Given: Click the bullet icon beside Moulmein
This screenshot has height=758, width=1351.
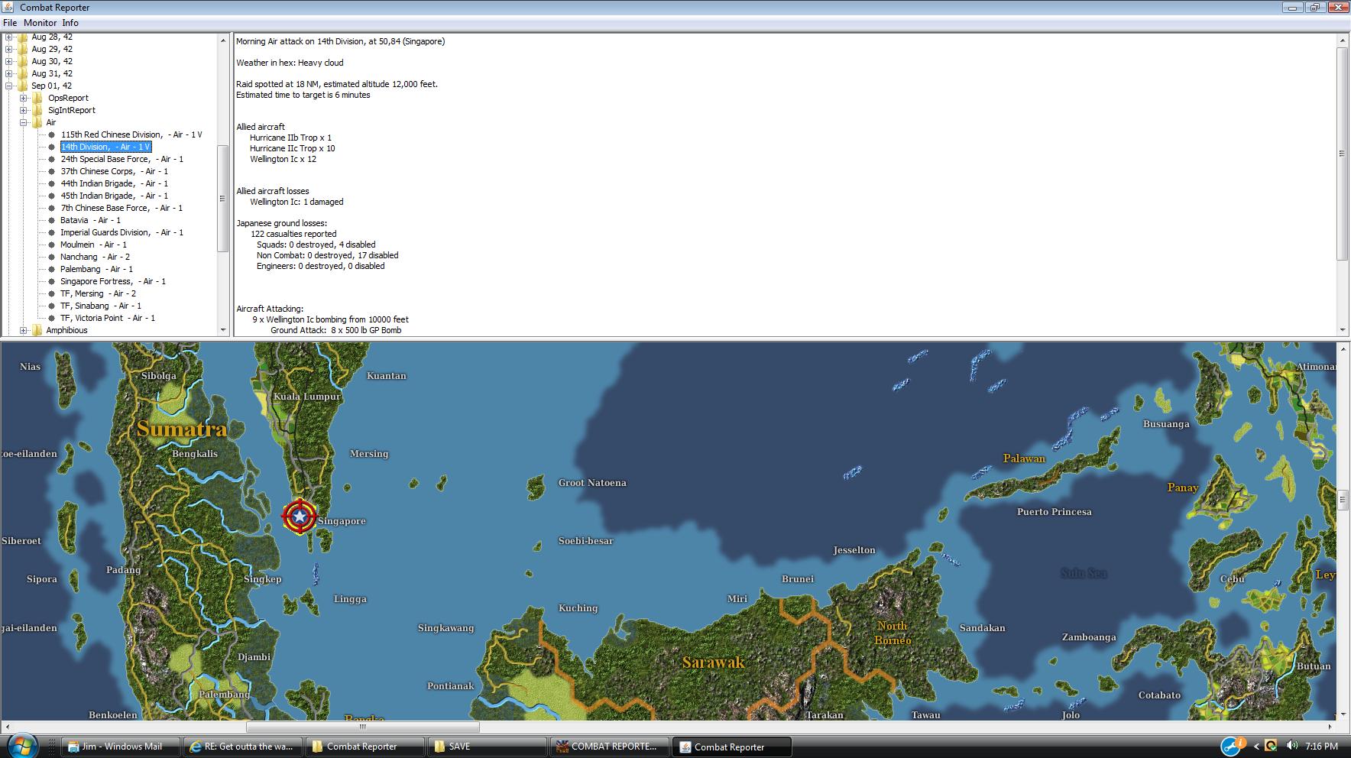Looking at the screenshot, I should click(x=52, y=245).
